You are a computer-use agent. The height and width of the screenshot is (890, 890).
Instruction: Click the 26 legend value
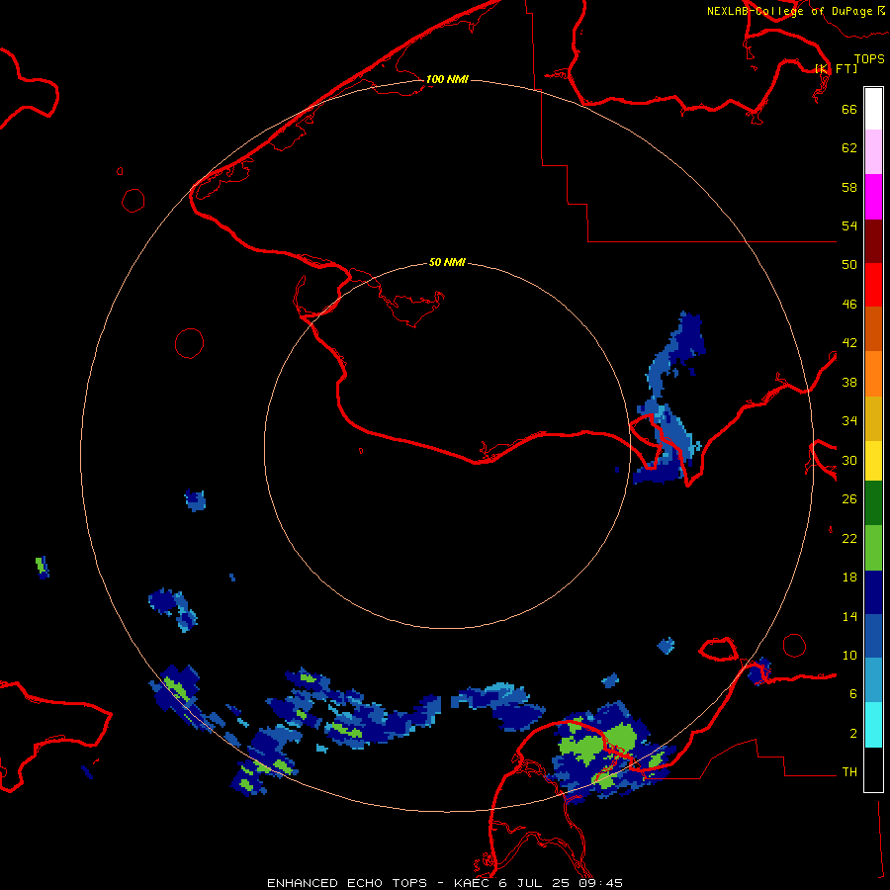click(x=849, y=499)
